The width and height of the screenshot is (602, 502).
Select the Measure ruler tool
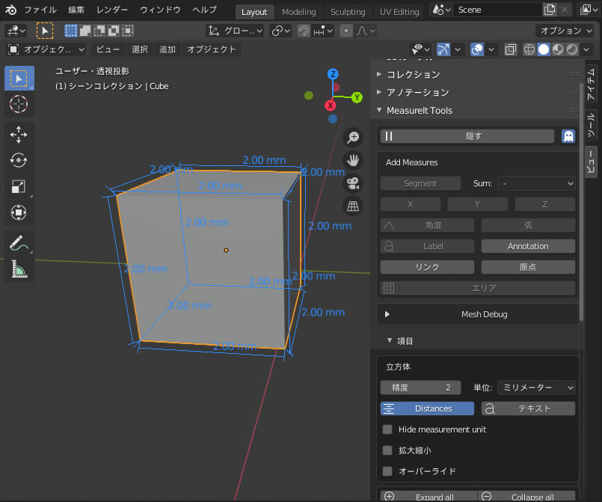[x=19, y=268]
